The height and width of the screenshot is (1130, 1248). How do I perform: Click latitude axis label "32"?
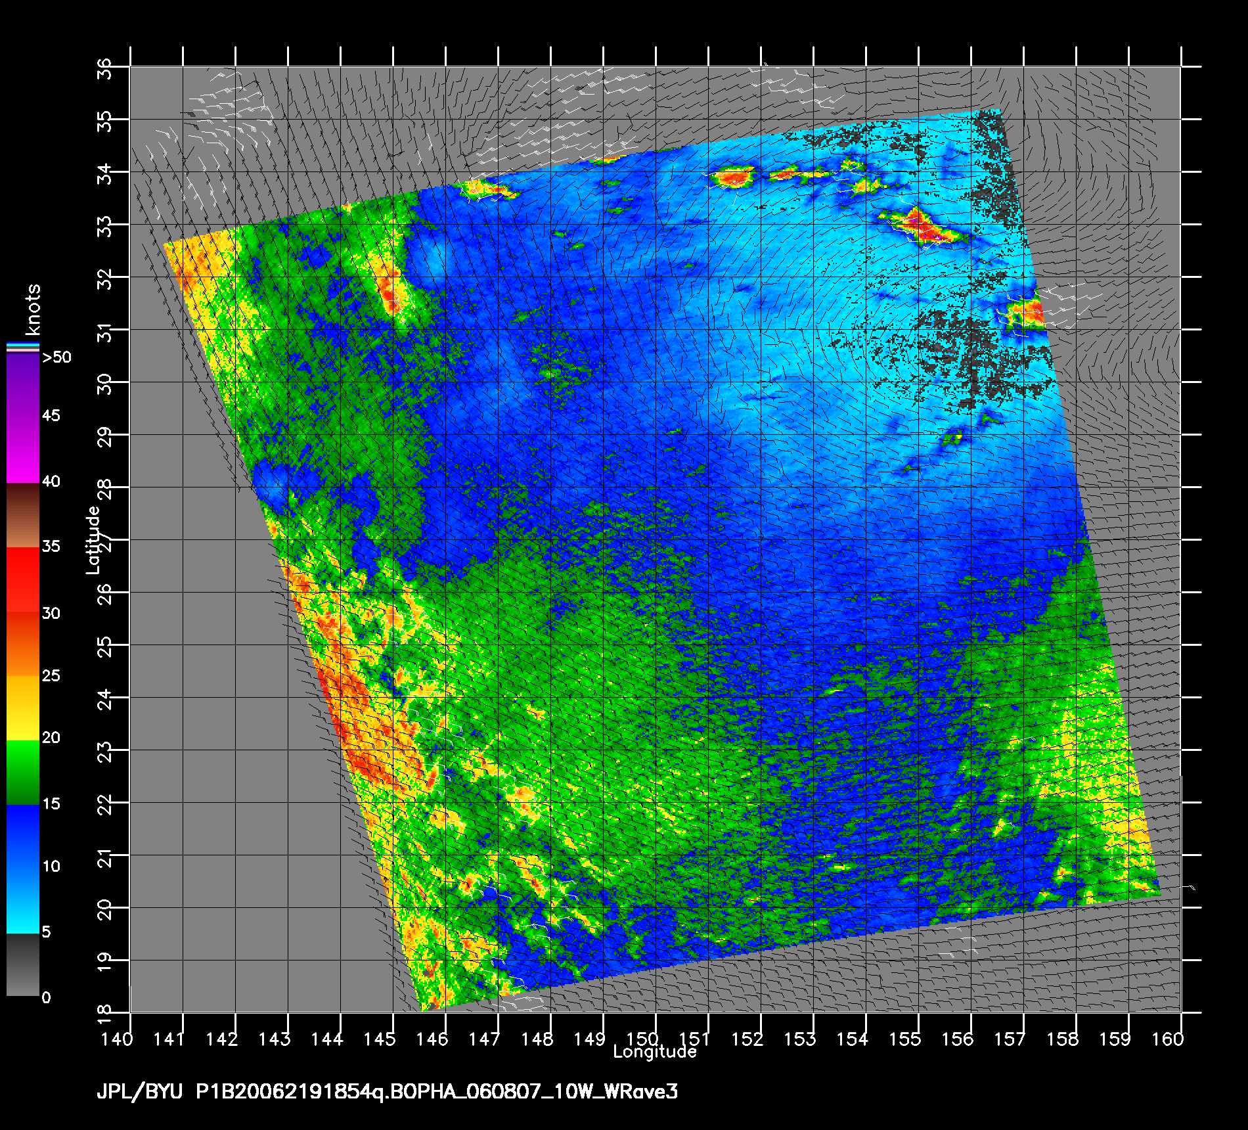[x=104, y=278]
